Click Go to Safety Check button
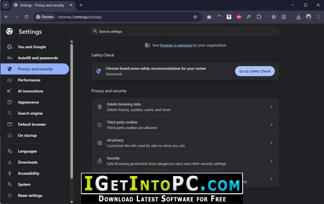This screenshot has height=204, width=324. coord(255,71)
